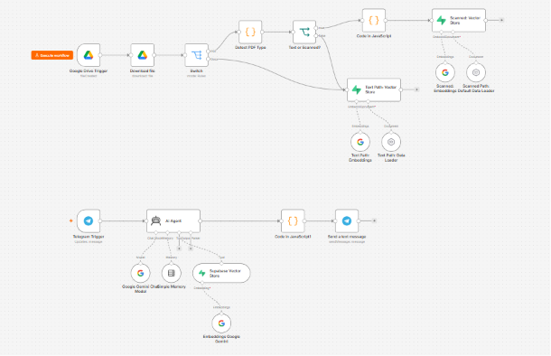Open the Code in JavaScript1 node
The image size is (551, 356).
(293, 221)
